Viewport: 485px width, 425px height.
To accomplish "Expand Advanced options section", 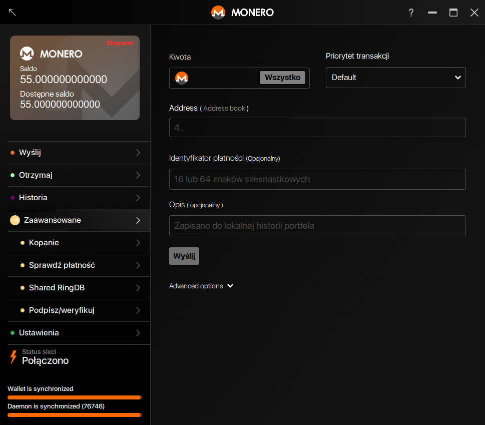I will (x=201, y=286).
